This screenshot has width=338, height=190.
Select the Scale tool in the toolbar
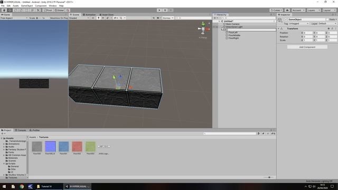tap(21, 10)
